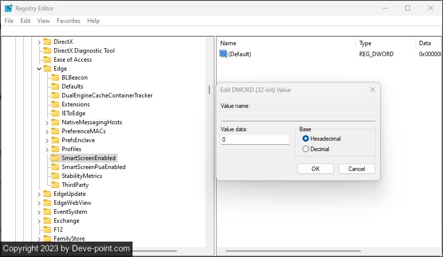The image size is (443, 257).
Task: Click the Exchange folder icon
Action: [x=47, y=221]
